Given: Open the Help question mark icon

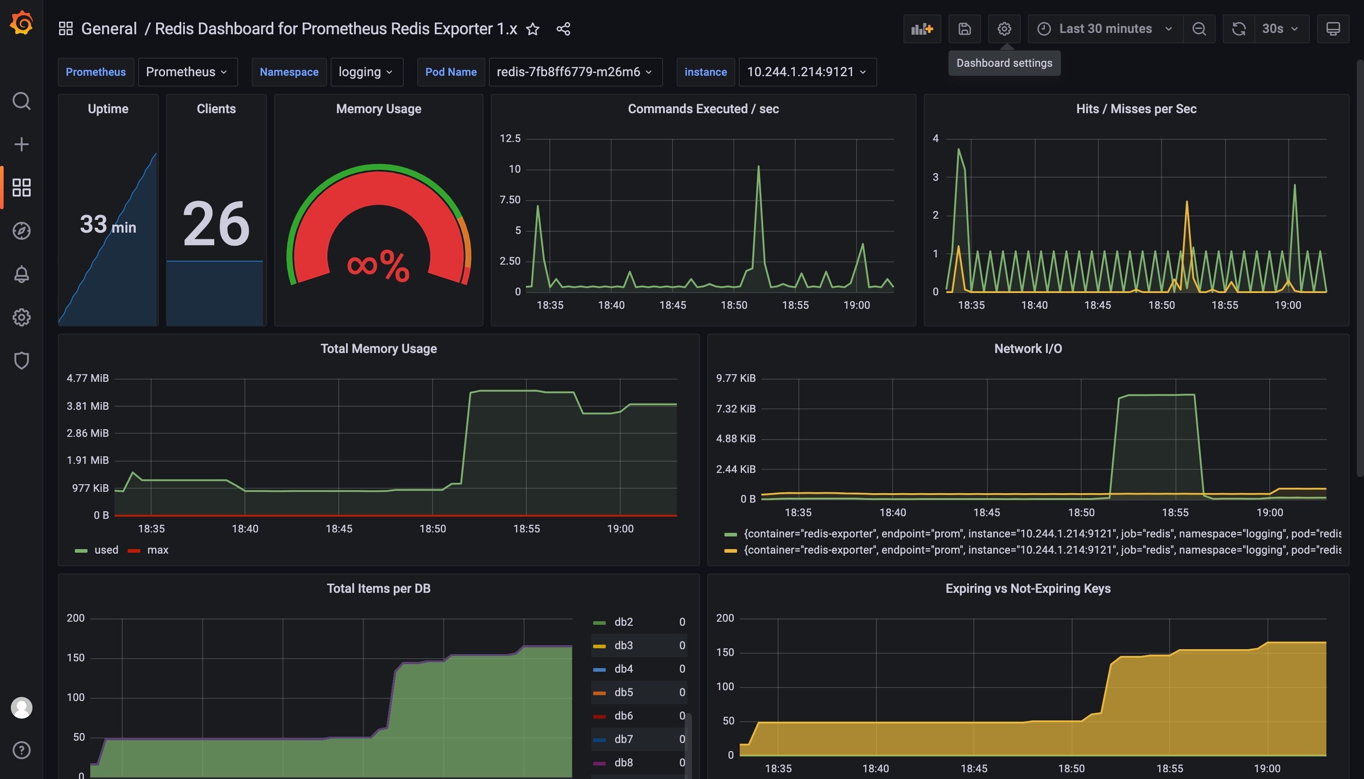Looking at the screenshot, I should click(x=21, y=750).
